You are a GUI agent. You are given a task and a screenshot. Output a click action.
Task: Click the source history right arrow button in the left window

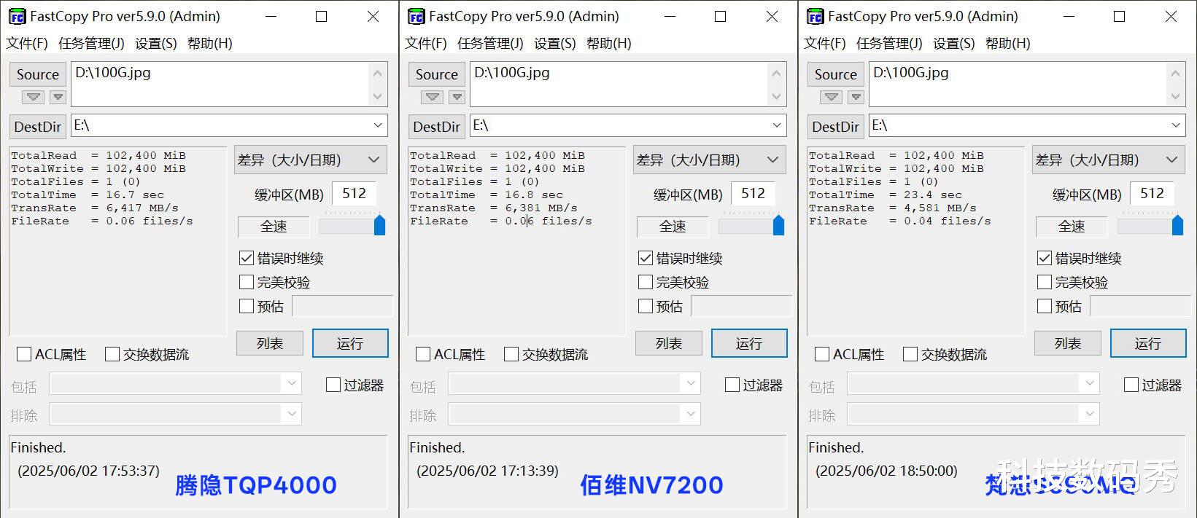[x=58, y=97]
